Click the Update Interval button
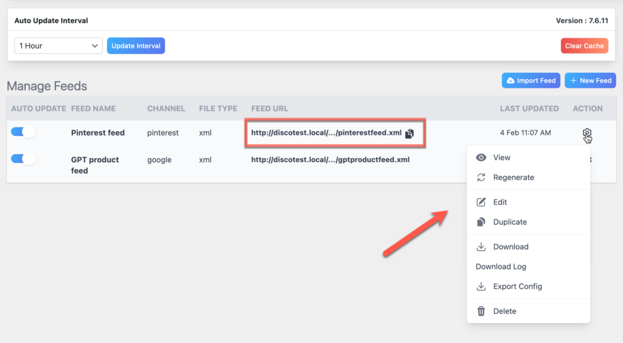The height and width of the screenshot is (343, 623). (x=136, y=46)
